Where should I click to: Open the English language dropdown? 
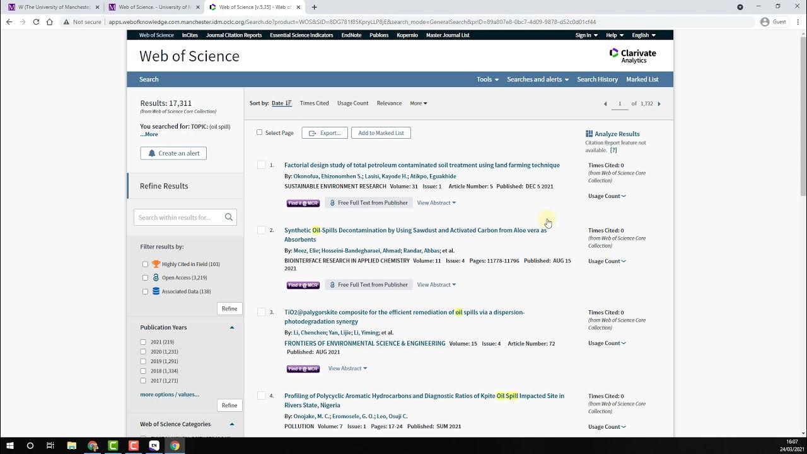click(x=644, y=35)
